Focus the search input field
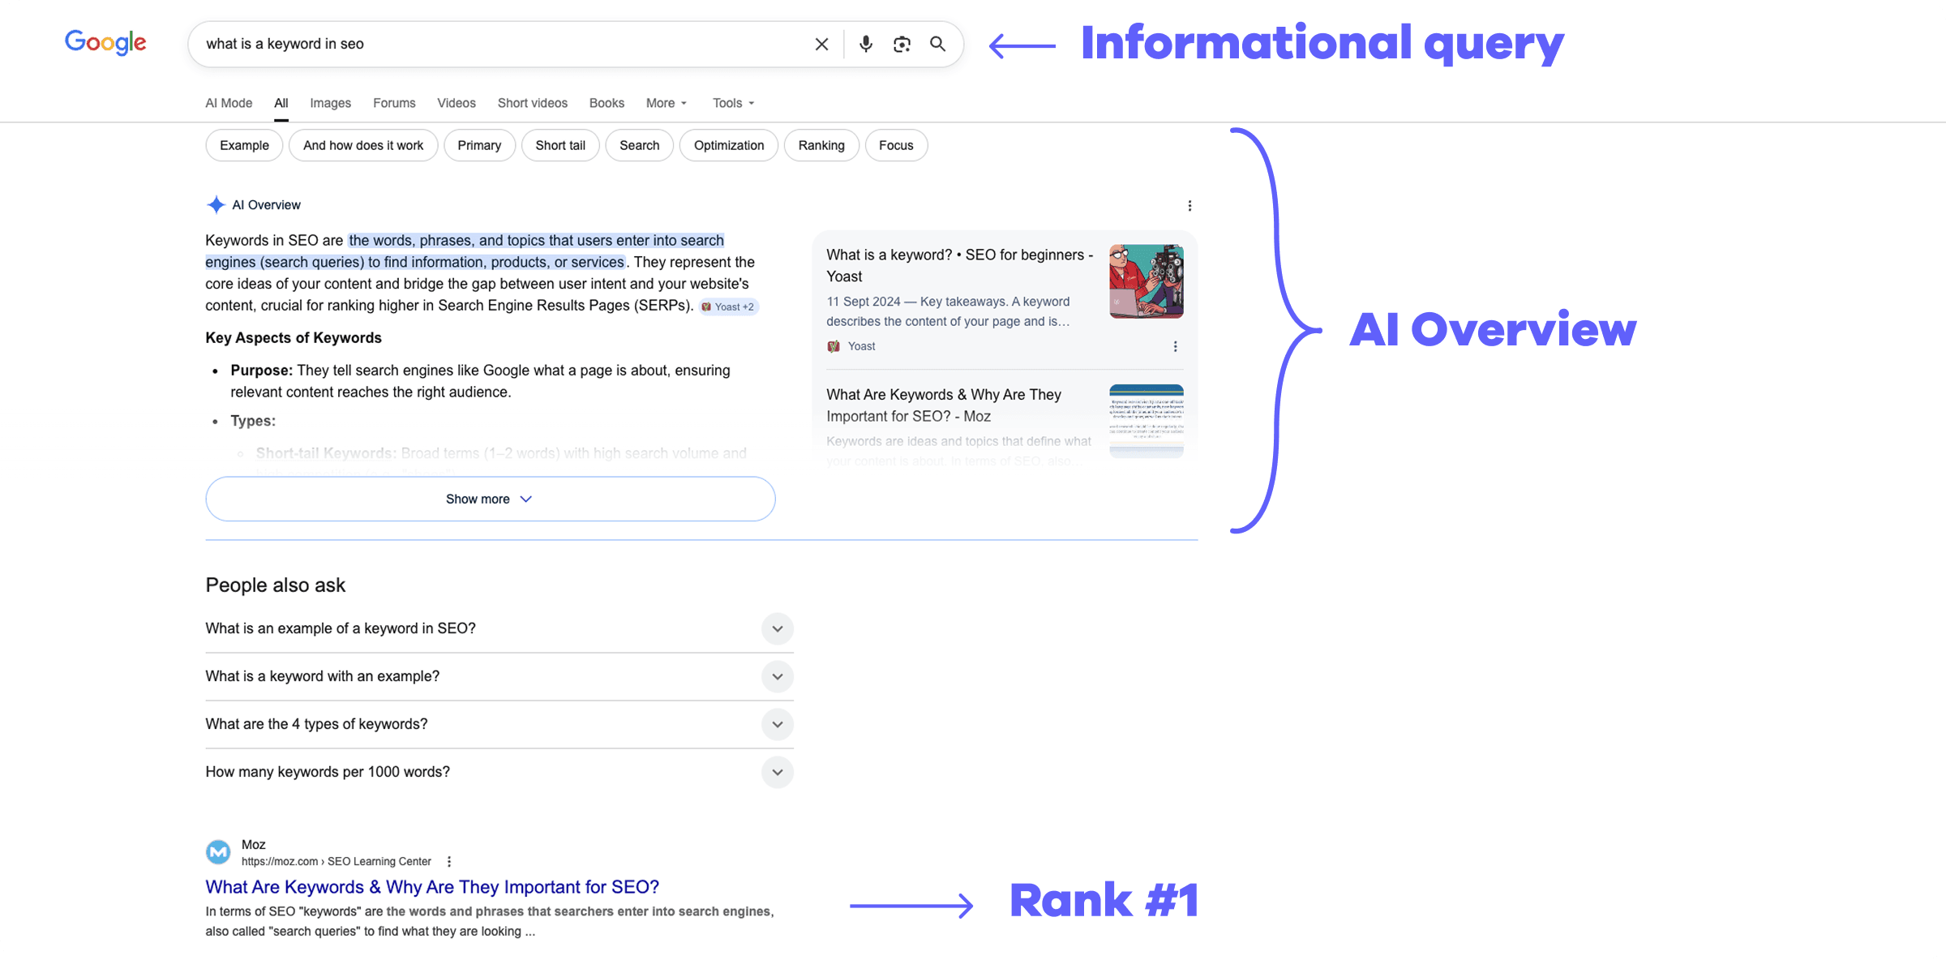Image resolution: width=1946 pixels, height=960 pixels. click(503, 44)
